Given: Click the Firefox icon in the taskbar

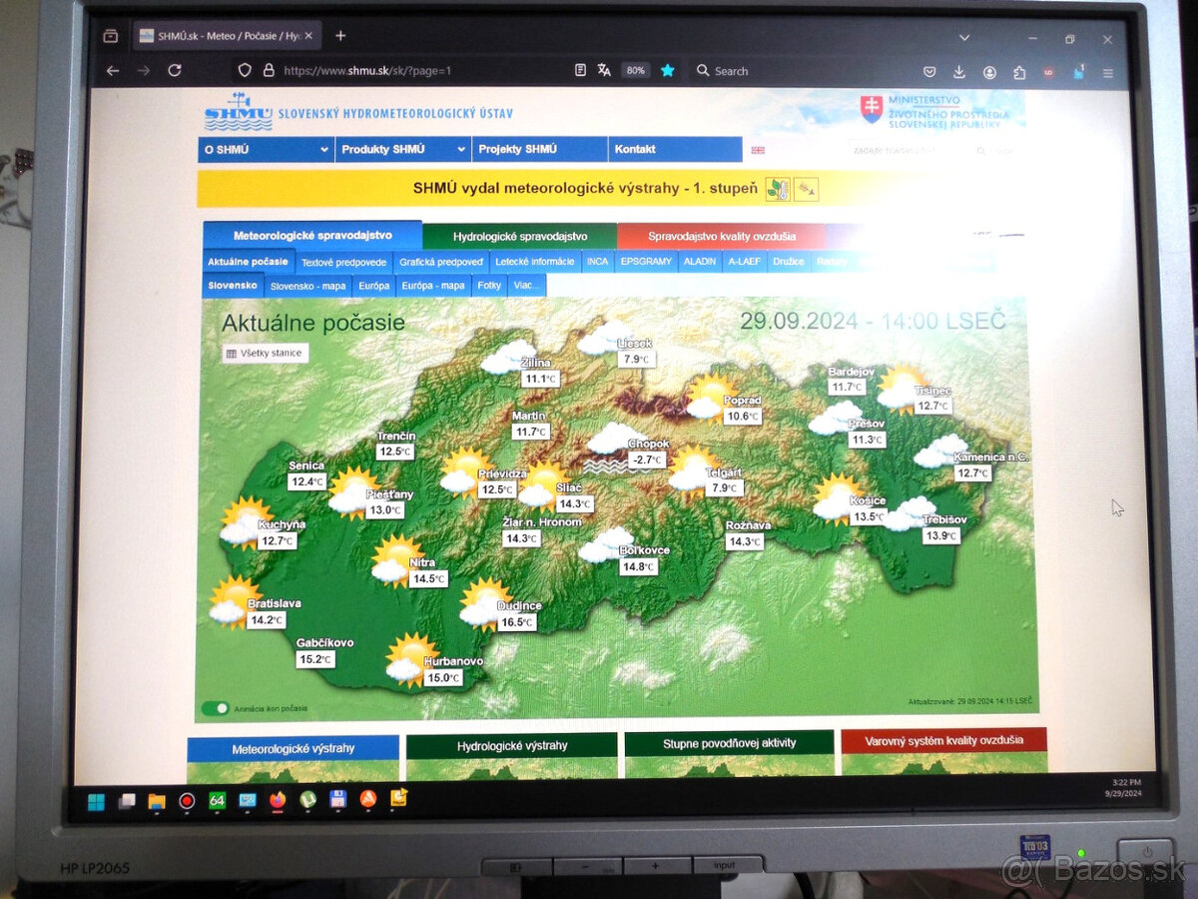Looking at the screenshot, I should [278, 799].
